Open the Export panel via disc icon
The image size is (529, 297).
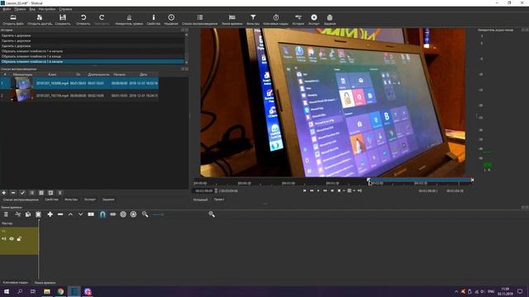point(314,17)
